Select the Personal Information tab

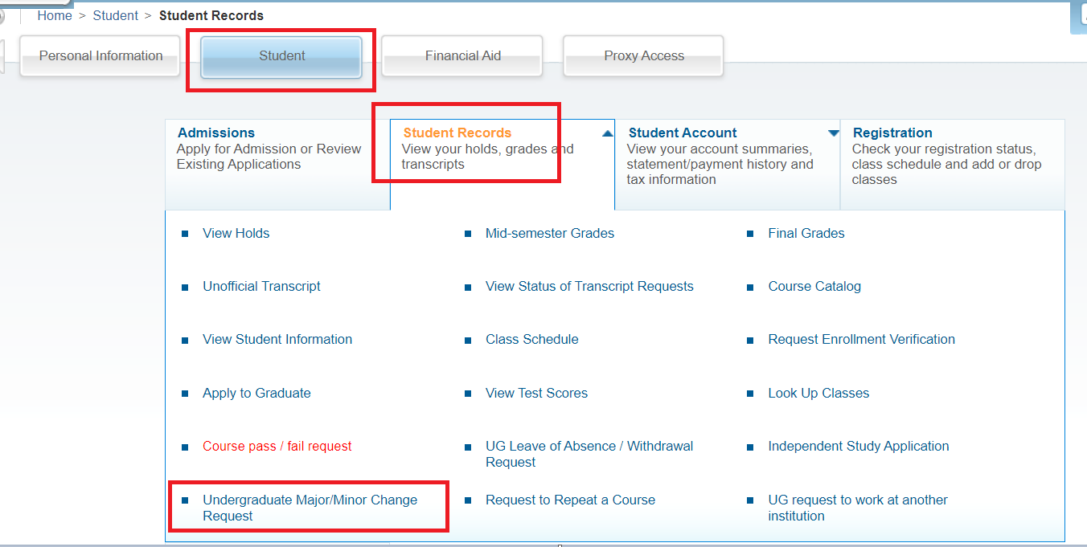pos(100,55)
